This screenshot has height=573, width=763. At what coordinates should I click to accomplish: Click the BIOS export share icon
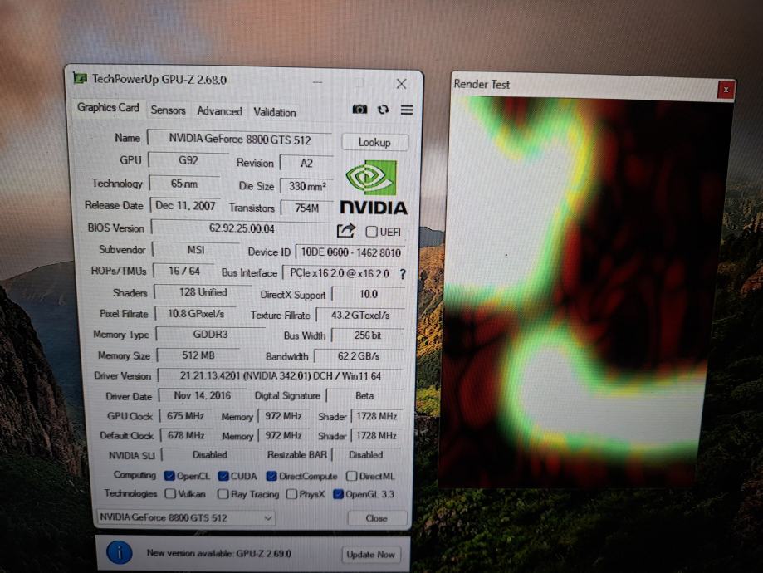pos(345,230)
